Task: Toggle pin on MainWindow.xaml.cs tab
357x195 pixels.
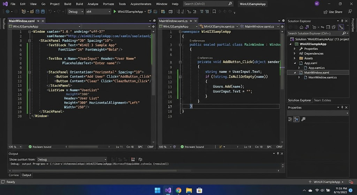Action: pyautogui.click(x=191, y=21)
